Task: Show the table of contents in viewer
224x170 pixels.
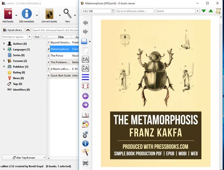Action: point(85,77)
